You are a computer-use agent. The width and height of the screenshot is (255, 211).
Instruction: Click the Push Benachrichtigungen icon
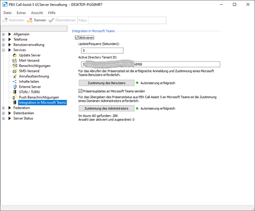point(15,97)
